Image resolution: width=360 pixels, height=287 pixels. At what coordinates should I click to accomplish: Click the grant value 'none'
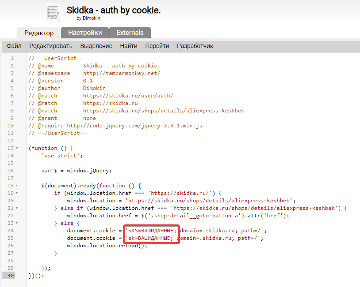[x=89, y=118]
